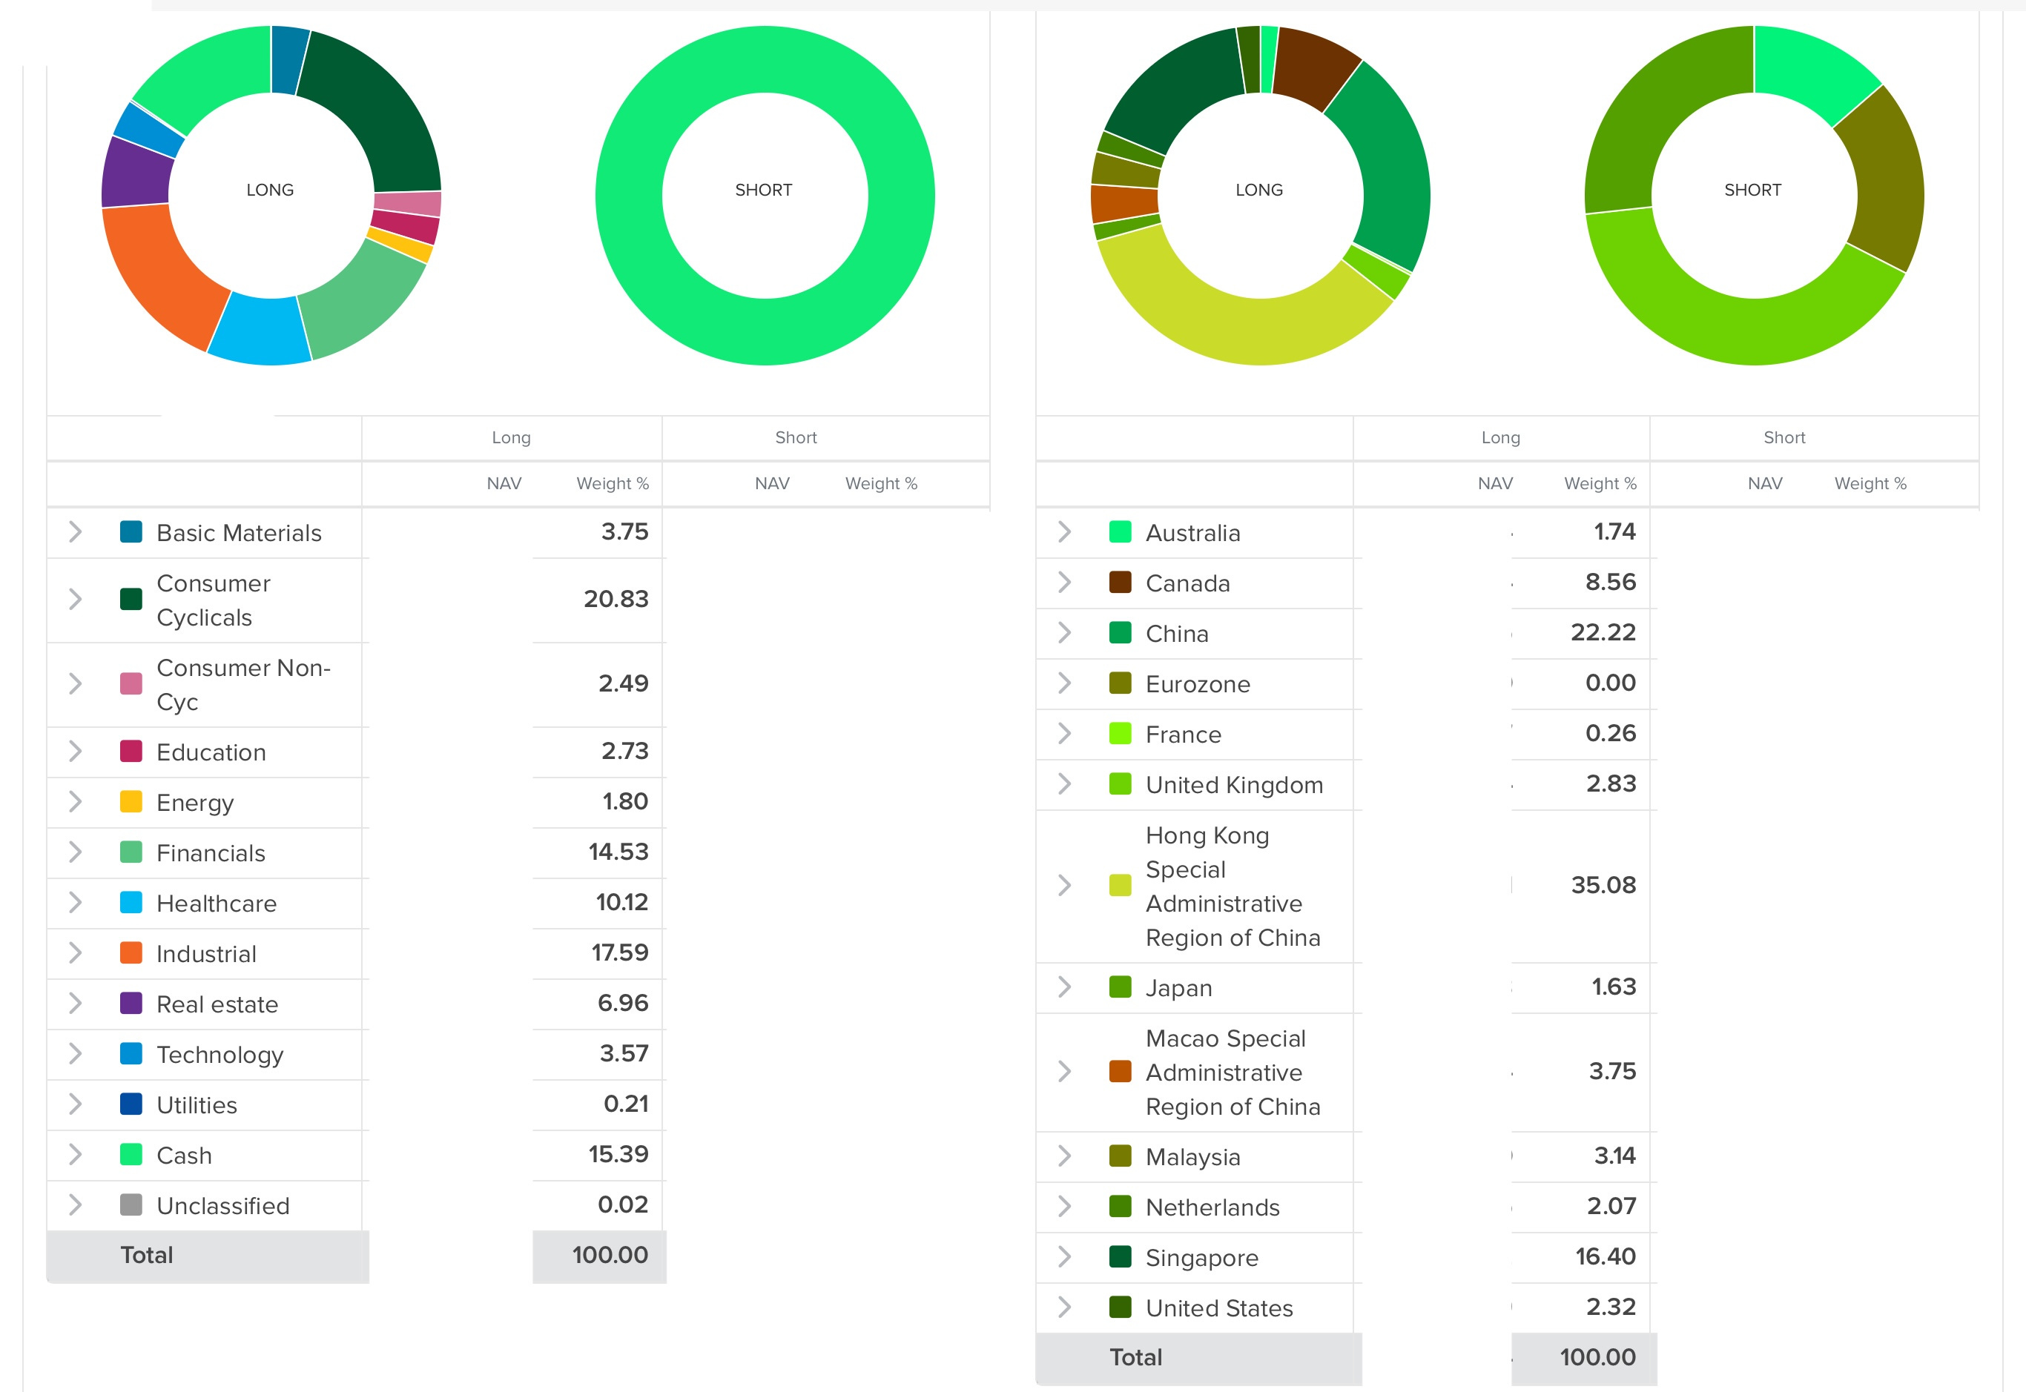Expand the Consumer Cyclicals row
2026x1392 pixels.
(75, 599)
